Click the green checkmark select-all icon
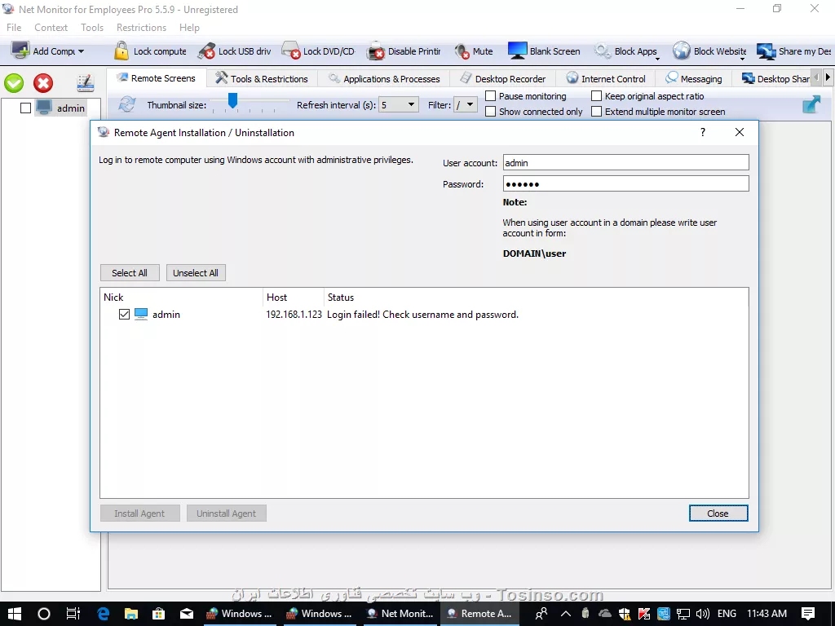 pos(14,83)
